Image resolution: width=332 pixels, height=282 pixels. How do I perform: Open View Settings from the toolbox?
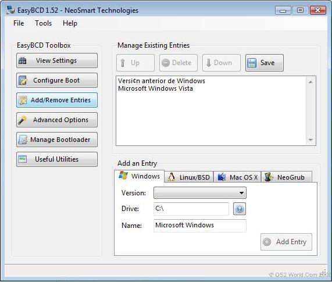click(57, 60)
